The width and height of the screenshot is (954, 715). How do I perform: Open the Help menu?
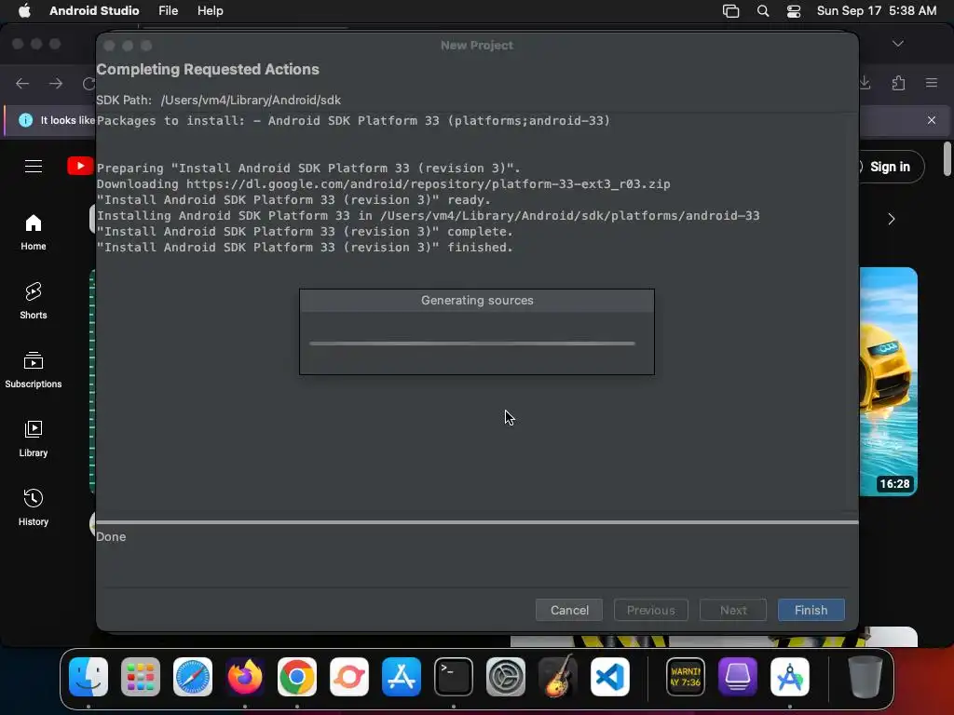(210, 11)
